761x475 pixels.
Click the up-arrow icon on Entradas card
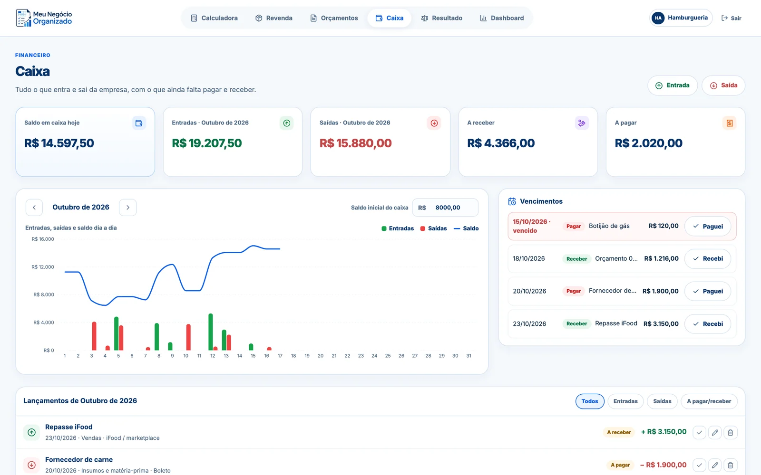click(x=287, y=123)
